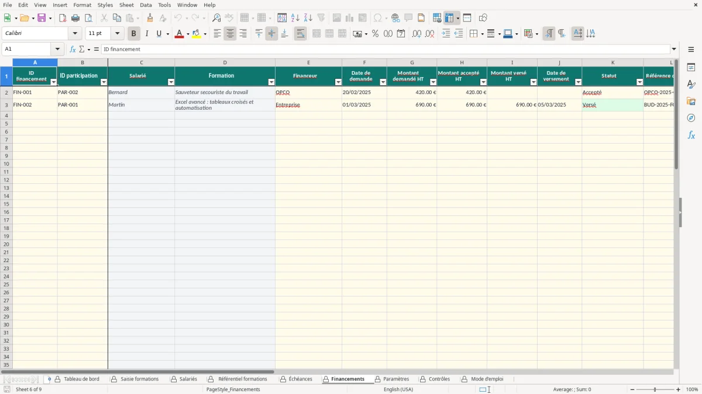Click the Copy icon
This screenshot has width=702, height=394.
117,18
